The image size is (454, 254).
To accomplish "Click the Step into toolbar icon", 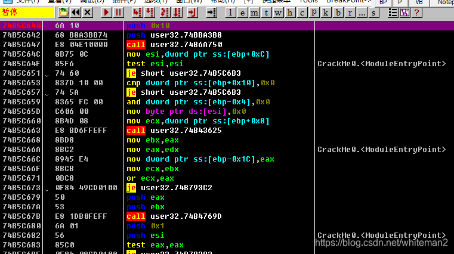I will [137, 13].
